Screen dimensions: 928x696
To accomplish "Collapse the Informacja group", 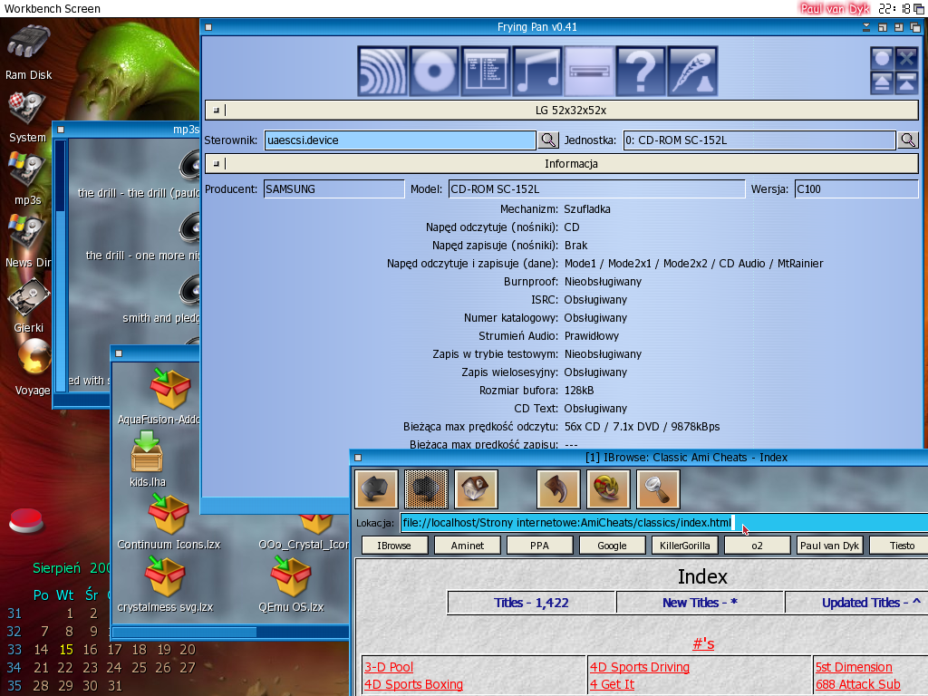I will 217,163.
